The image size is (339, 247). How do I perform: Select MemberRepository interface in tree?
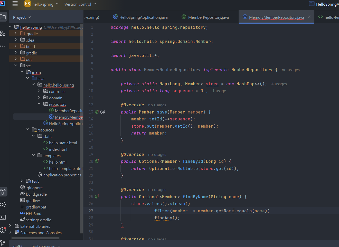[x=66, y=111]
